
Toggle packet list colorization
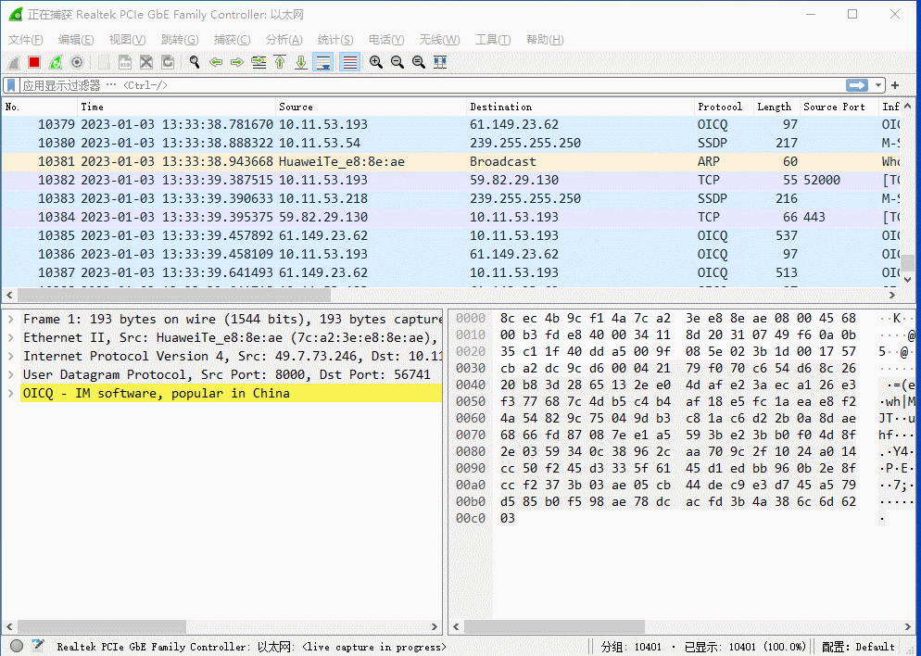[x=349, y=62]
